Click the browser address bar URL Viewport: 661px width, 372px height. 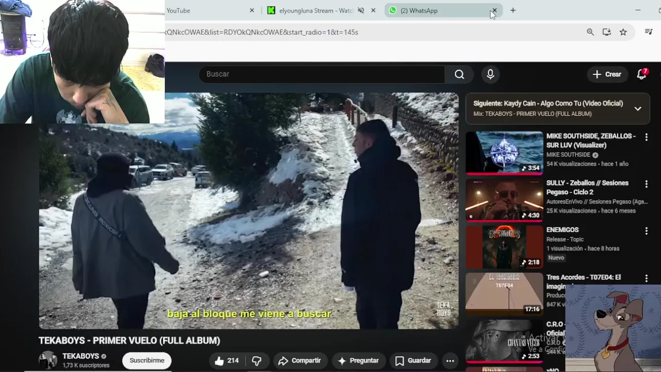[x=262, y=32]
